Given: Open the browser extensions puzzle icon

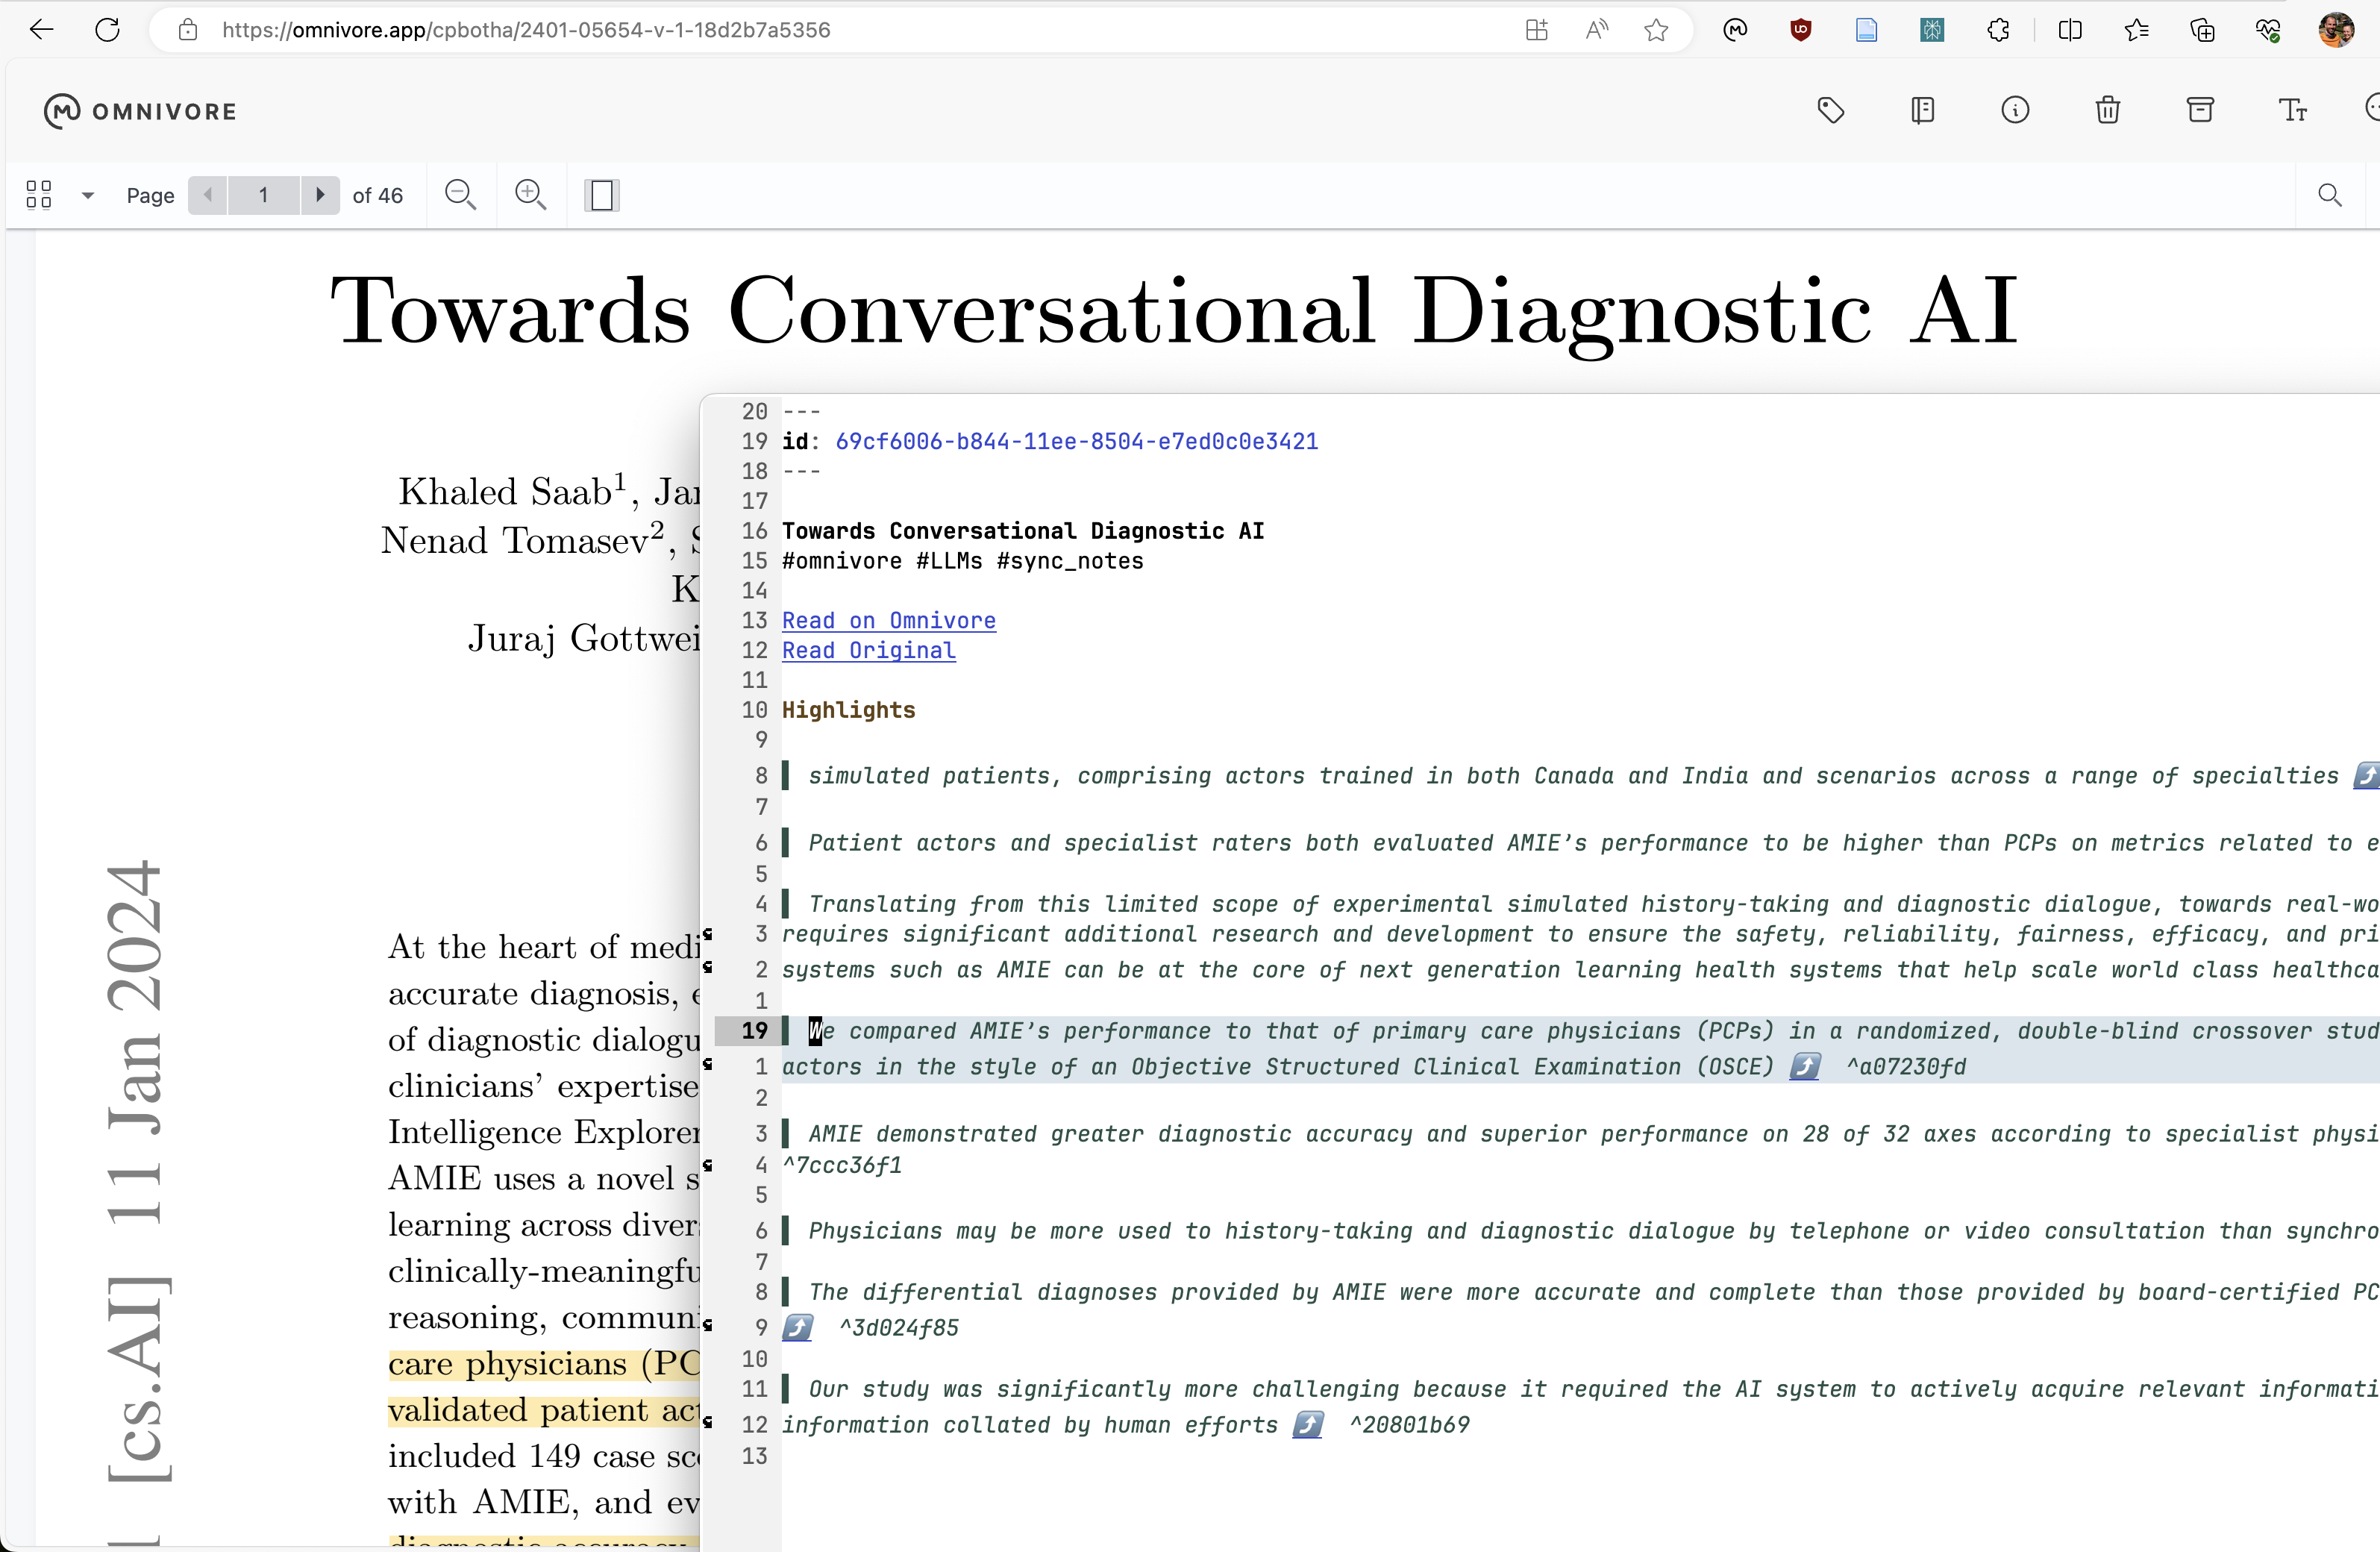Looking at the screenshot, I should pyautogui.click(x=1998, y=30).
